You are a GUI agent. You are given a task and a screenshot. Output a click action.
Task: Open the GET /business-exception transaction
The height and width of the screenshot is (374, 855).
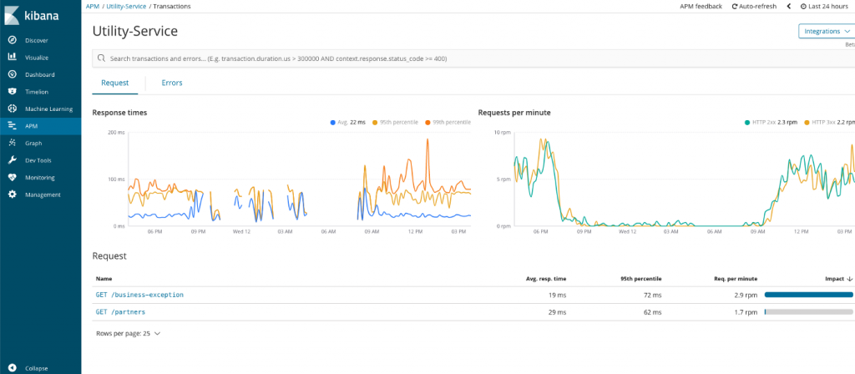click(139, 295)
